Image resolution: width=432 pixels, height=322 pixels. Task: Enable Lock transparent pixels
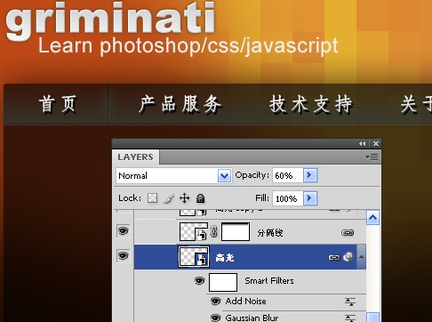point(153,198)
